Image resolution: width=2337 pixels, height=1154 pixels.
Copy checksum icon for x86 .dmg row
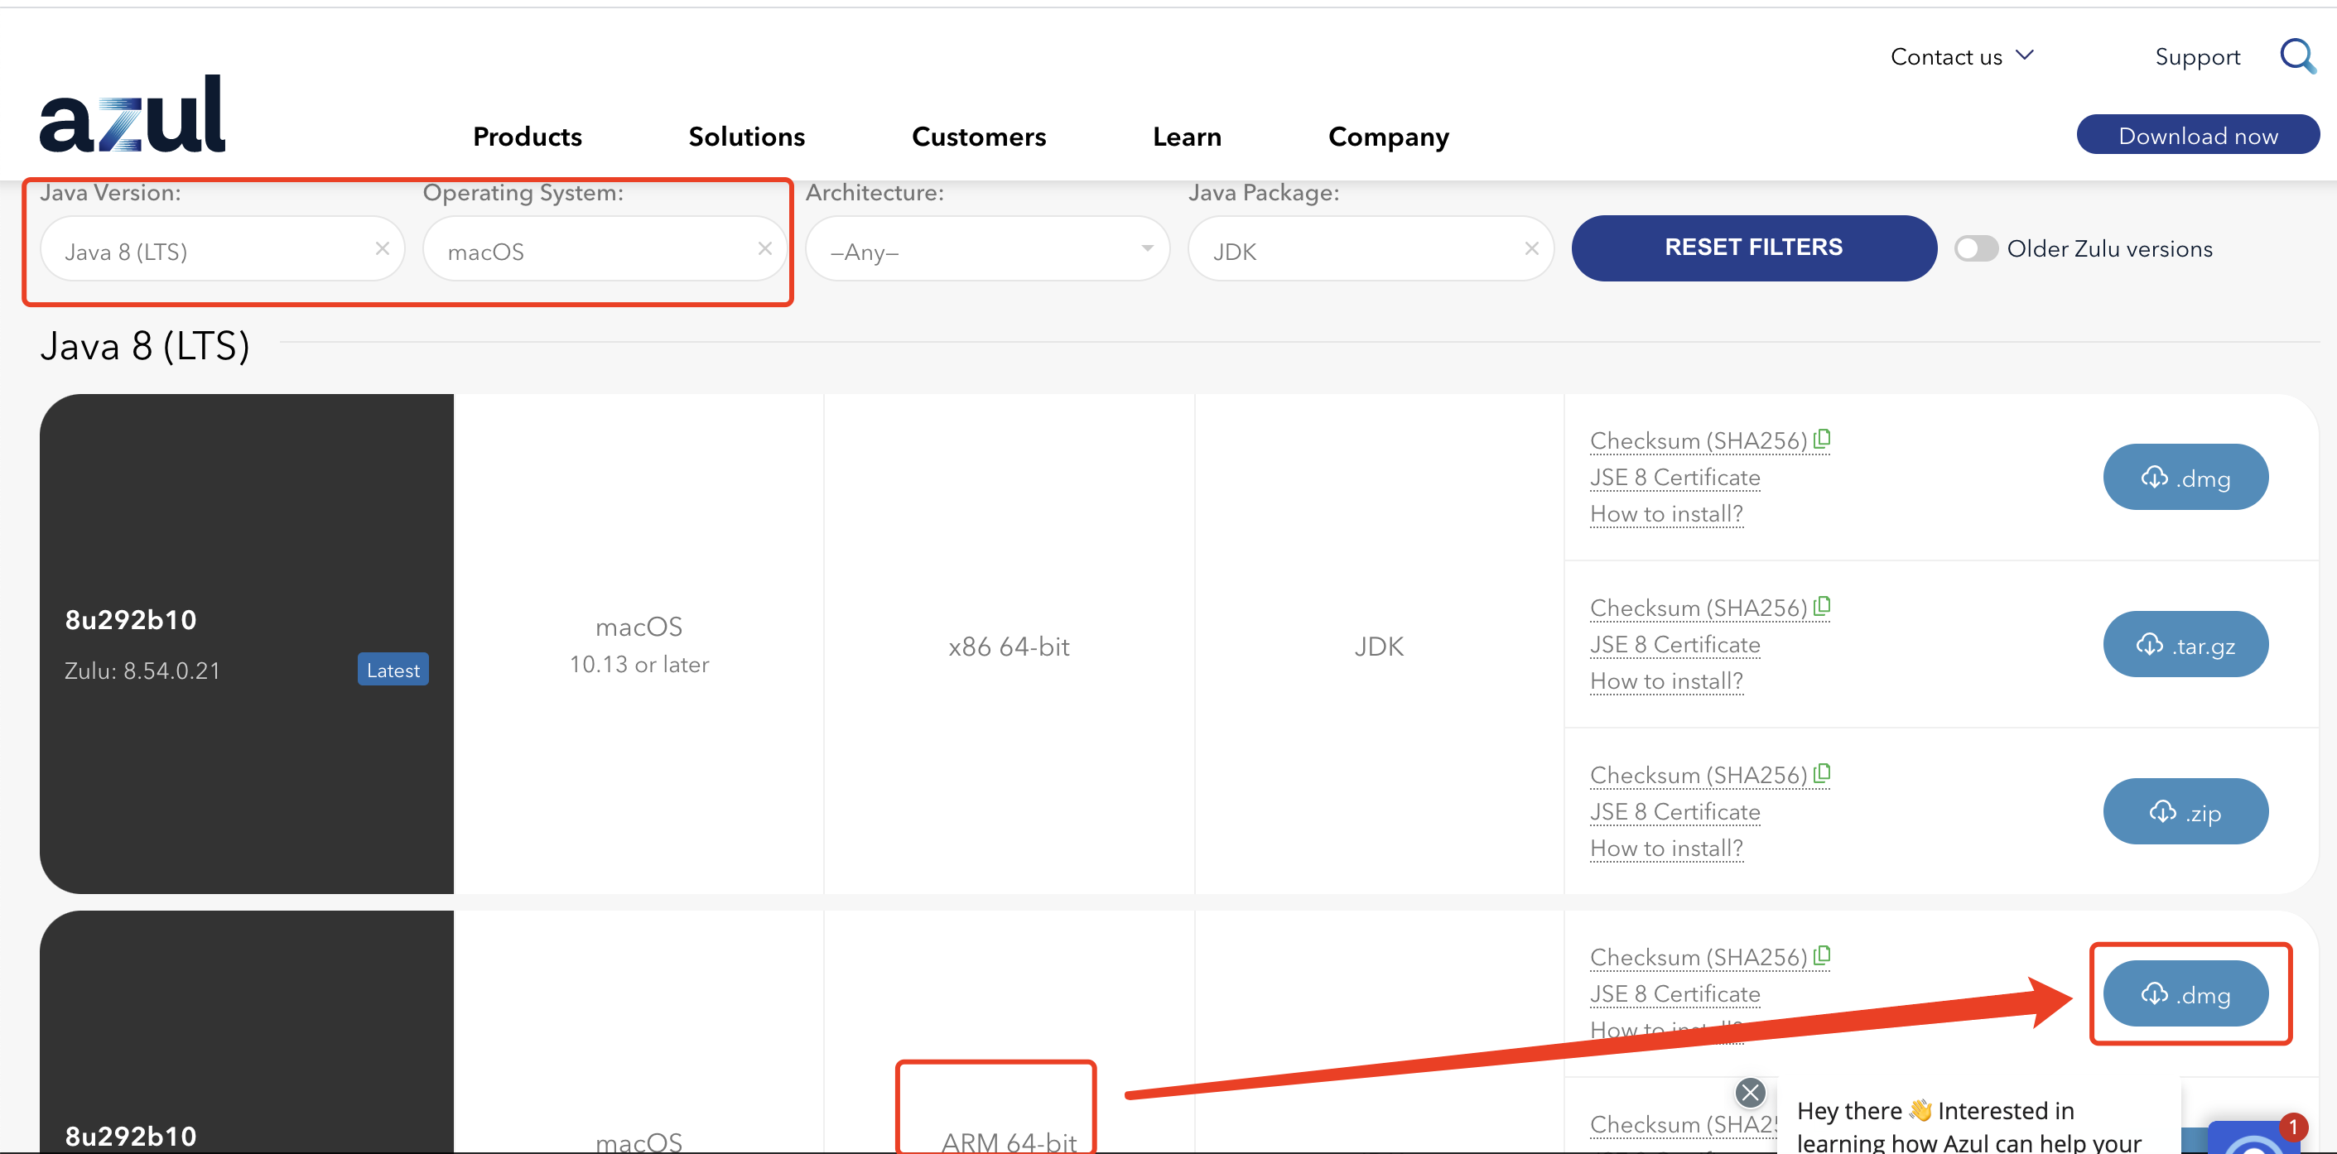pyautogui.click(x=1822, y=439)
